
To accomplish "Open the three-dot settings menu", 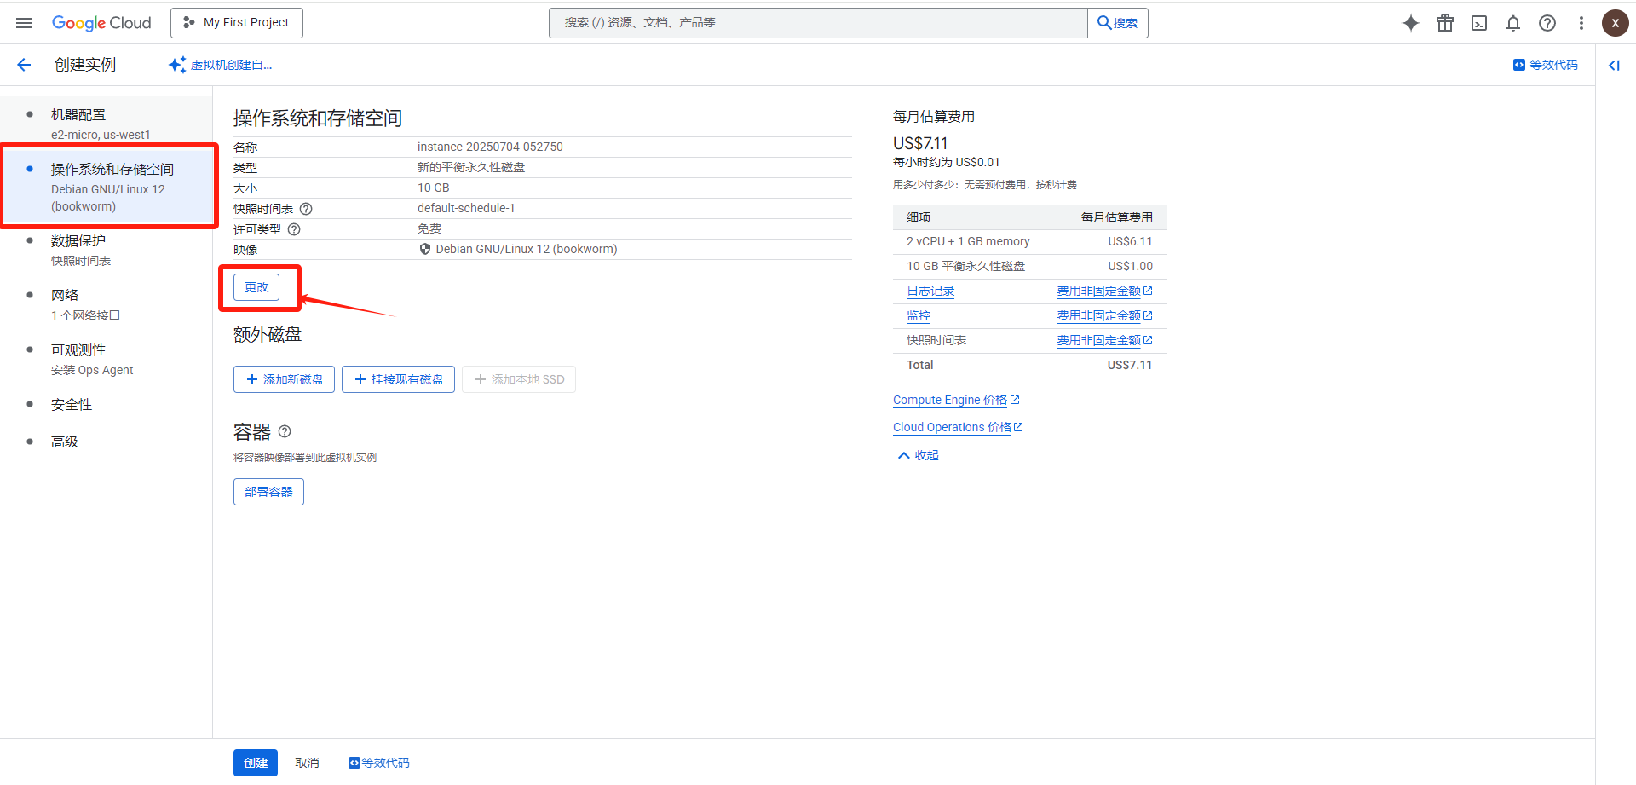I will click(x=1581, y=23).
